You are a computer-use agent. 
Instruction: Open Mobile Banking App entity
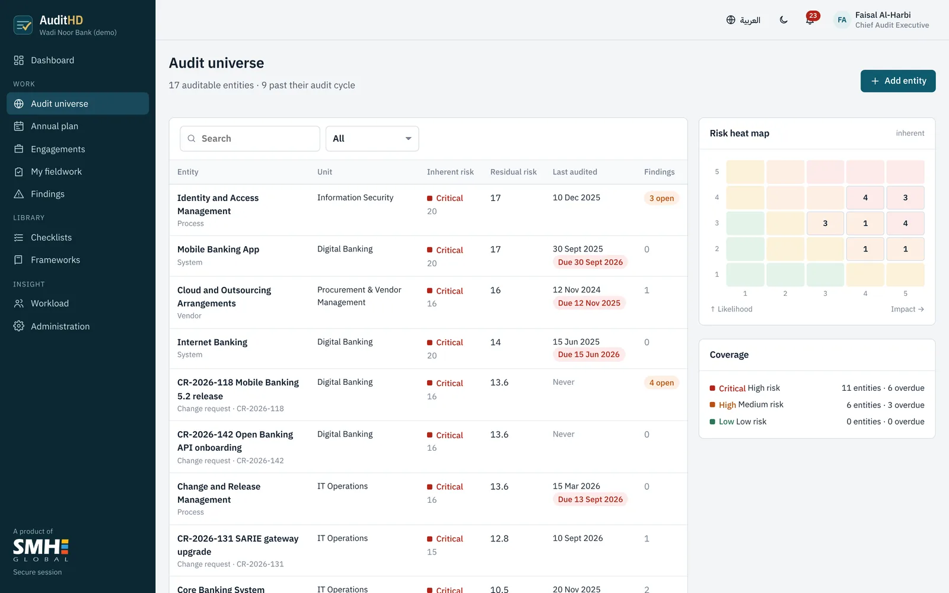[218, 250]
